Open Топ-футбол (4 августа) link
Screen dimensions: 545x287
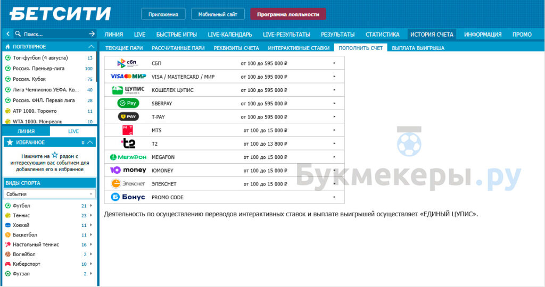point(40,57)
